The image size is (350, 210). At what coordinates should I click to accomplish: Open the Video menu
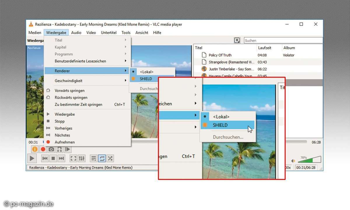click(91, 32)
